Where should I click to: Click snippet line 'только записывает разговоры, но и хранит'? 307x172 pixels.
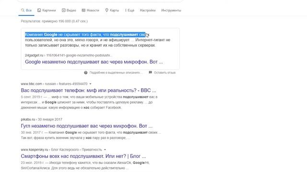(90, 45)
